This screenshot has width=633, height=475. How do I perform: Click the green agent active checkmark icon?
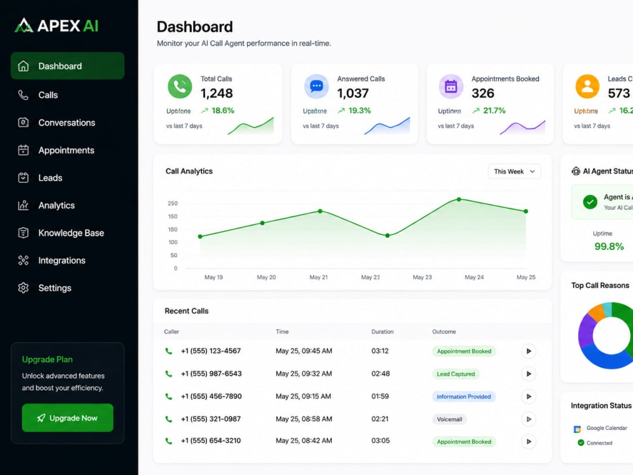[590, 201]
